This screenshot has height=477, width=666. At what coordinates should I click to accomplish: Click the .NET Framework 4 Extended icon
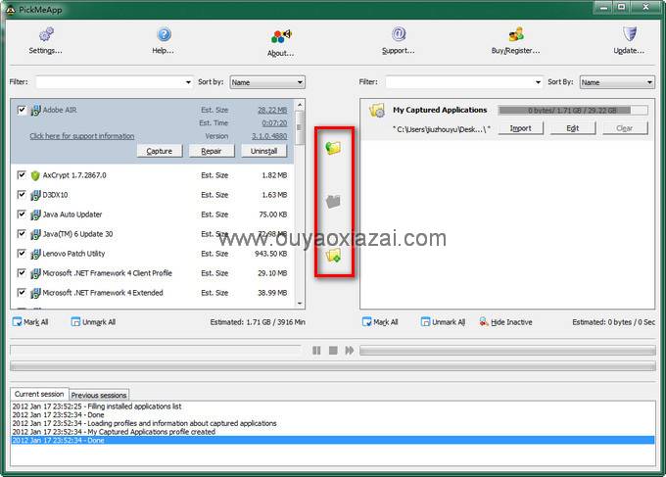click(35, 293)
